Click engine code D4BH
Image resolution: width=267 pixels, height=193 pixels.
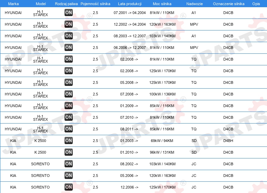pos(228,141)
